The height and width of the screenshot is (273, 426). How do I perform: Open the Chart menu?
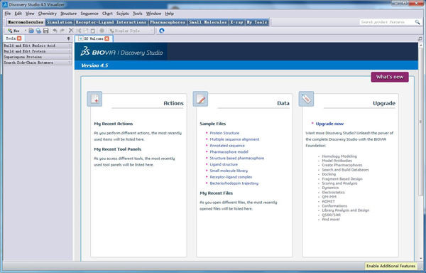(x=107, y=14)
